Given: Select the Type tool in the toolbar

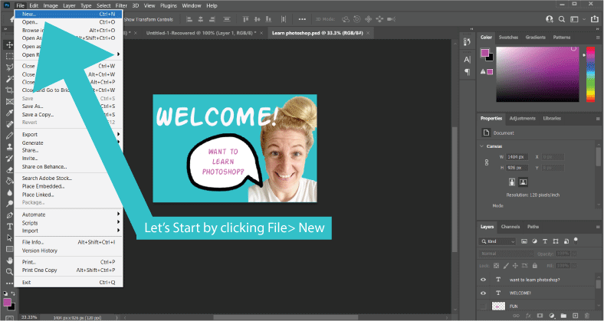Looking at the screenshot, I should [8, 227].
